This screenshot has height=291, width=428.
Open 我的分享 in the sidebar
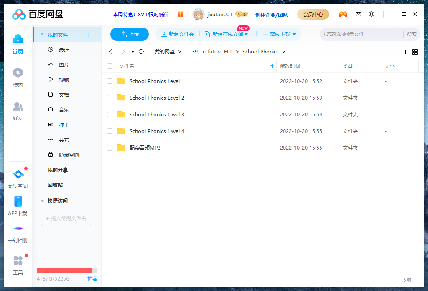[x=58, y=170]
